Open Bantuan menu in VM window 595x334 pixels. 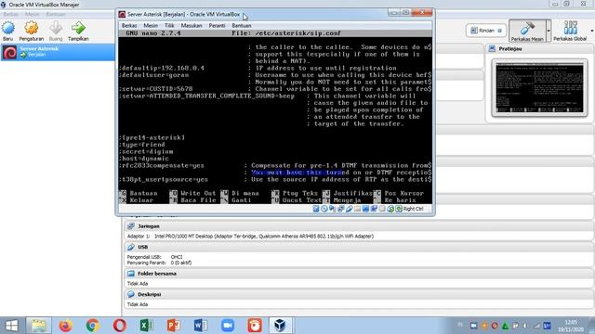(242, 25)
